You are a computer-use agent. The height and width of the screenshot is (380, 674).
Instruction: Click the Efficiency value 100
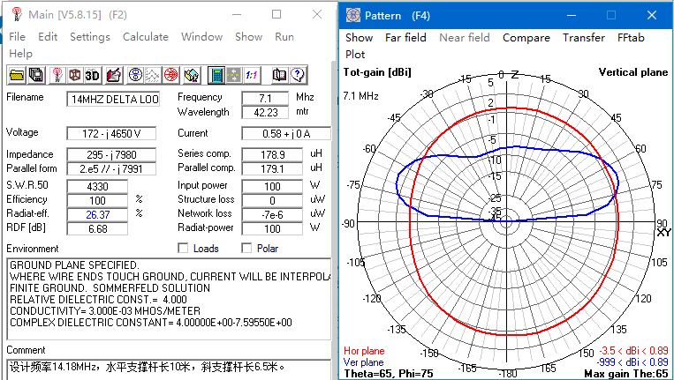pyautogui.click(x=97, y=200)
